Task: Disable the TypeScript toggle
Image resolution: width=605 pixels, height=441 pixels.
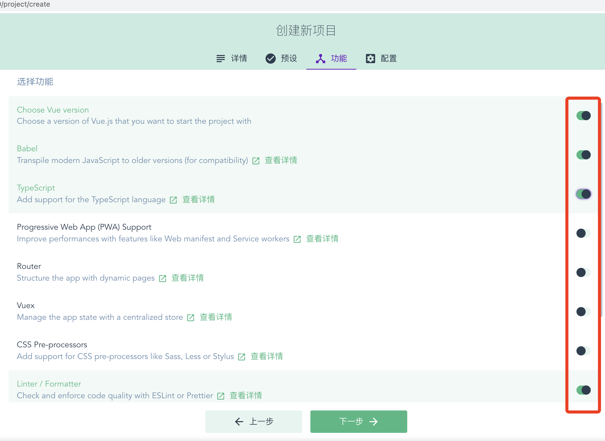Action: tap(583, 194)
